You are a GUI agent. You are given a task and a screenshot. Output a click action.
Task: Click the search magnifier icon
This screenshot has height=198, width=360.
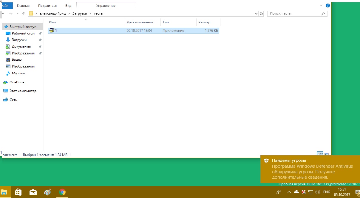[x=323, y=14]
